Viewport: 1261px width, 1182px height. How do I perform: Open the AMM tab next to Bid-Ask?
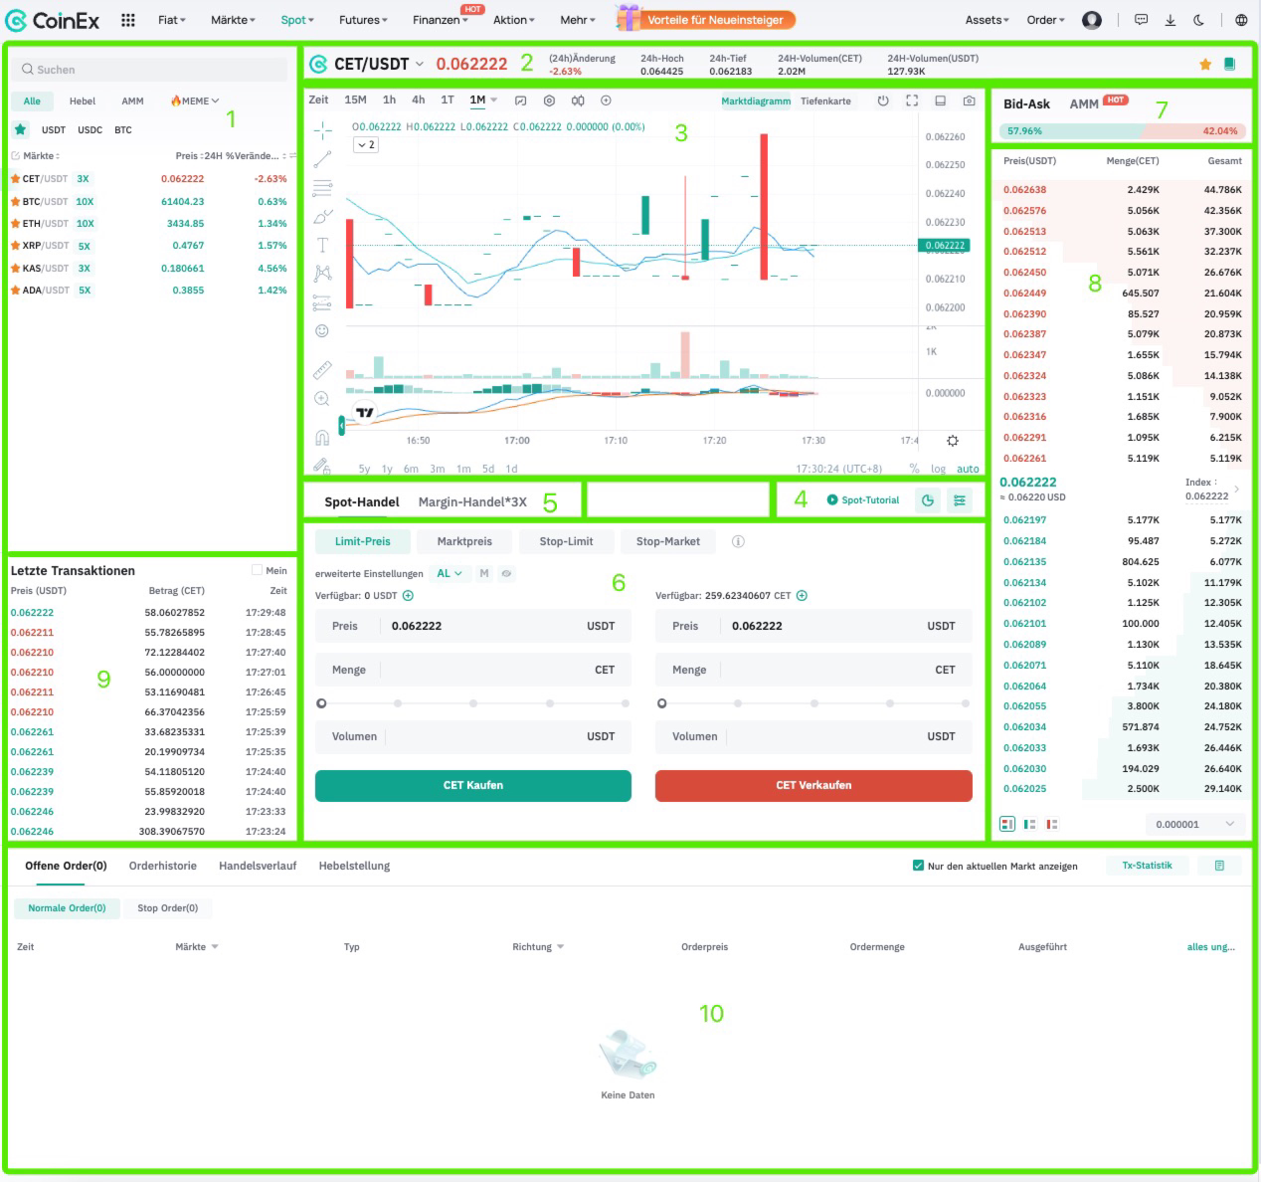pyautogui.click(x=1084, y=103)
